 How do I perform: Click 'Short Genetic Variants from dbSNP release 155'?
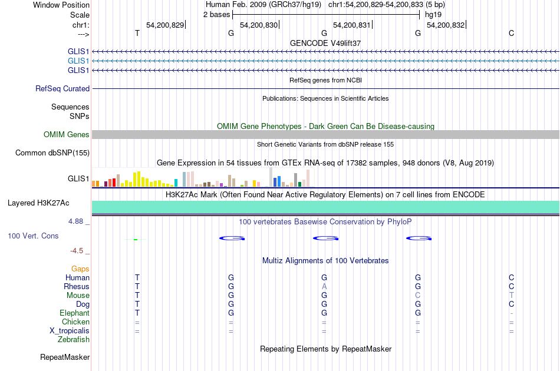(x=325, y=144)
